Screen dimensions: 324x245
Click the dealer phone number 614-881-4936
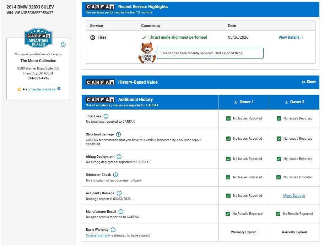click(38, 78)
